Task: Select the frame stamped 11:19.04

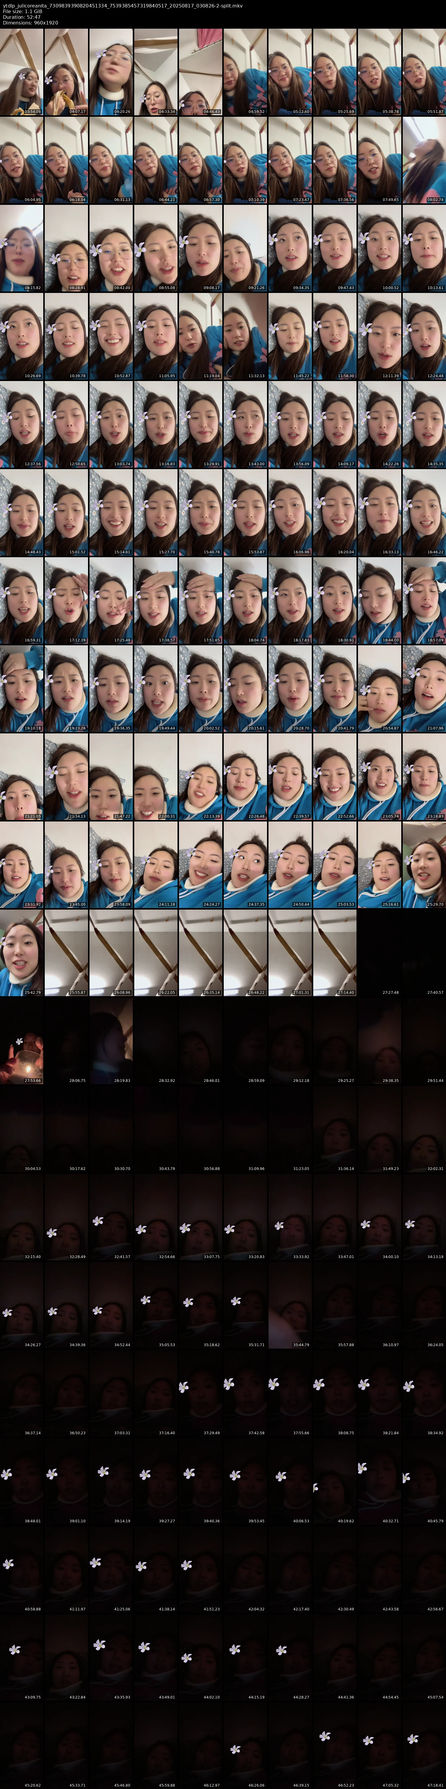Action: [200, 336]
